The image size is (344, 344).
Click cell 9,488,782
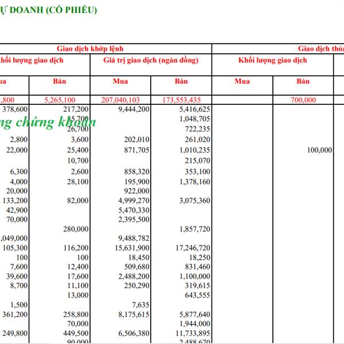coord(134,239)
